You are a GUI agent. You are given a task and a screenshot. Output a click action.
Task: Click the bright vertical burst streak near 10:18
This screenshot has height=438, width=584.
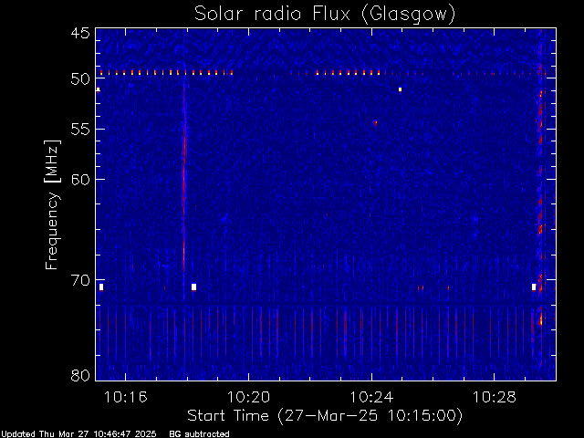click(183, 179)
